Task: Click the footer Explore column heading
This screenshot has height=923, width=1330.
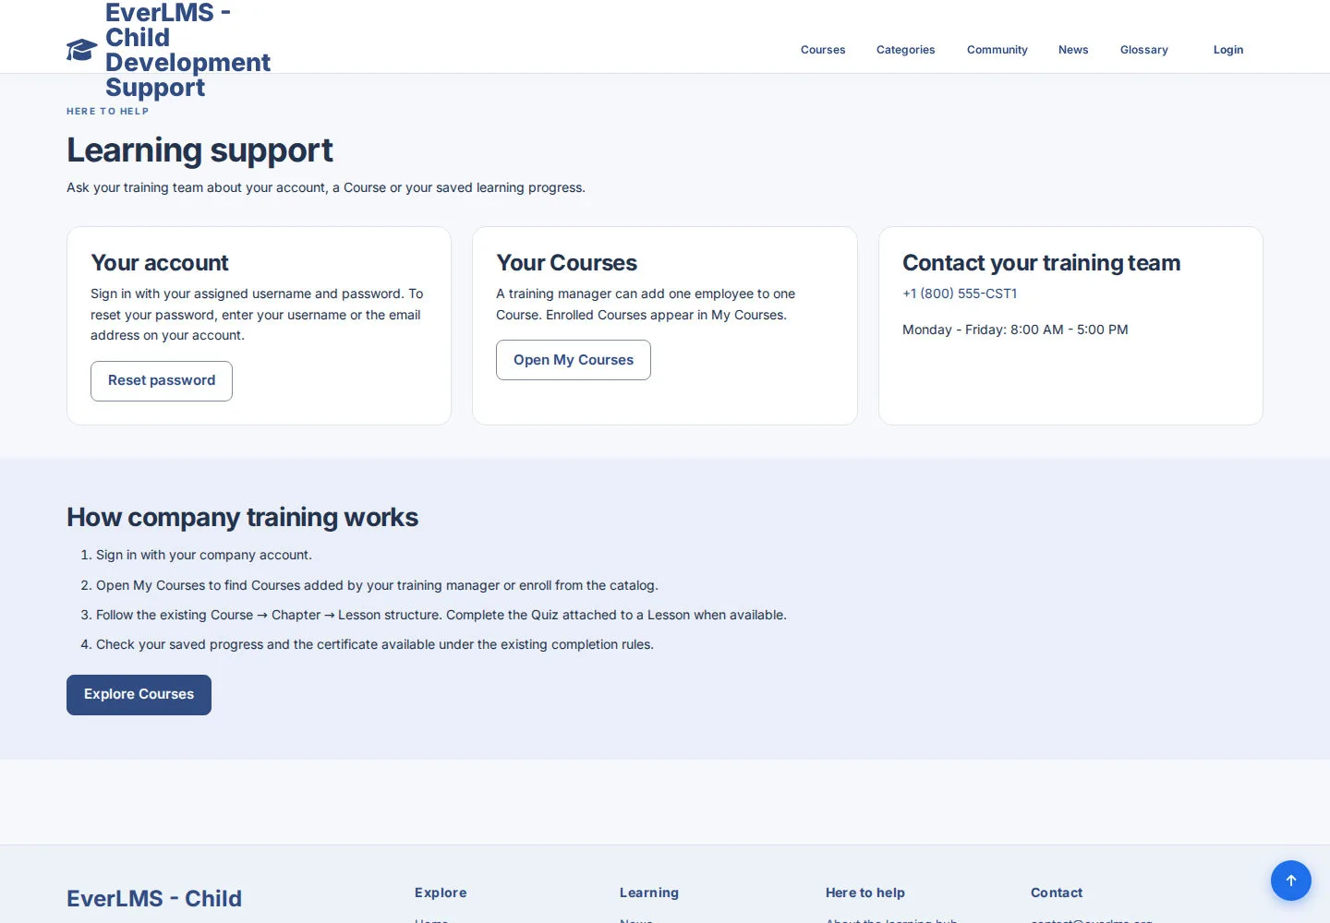Action: (441, 893)
